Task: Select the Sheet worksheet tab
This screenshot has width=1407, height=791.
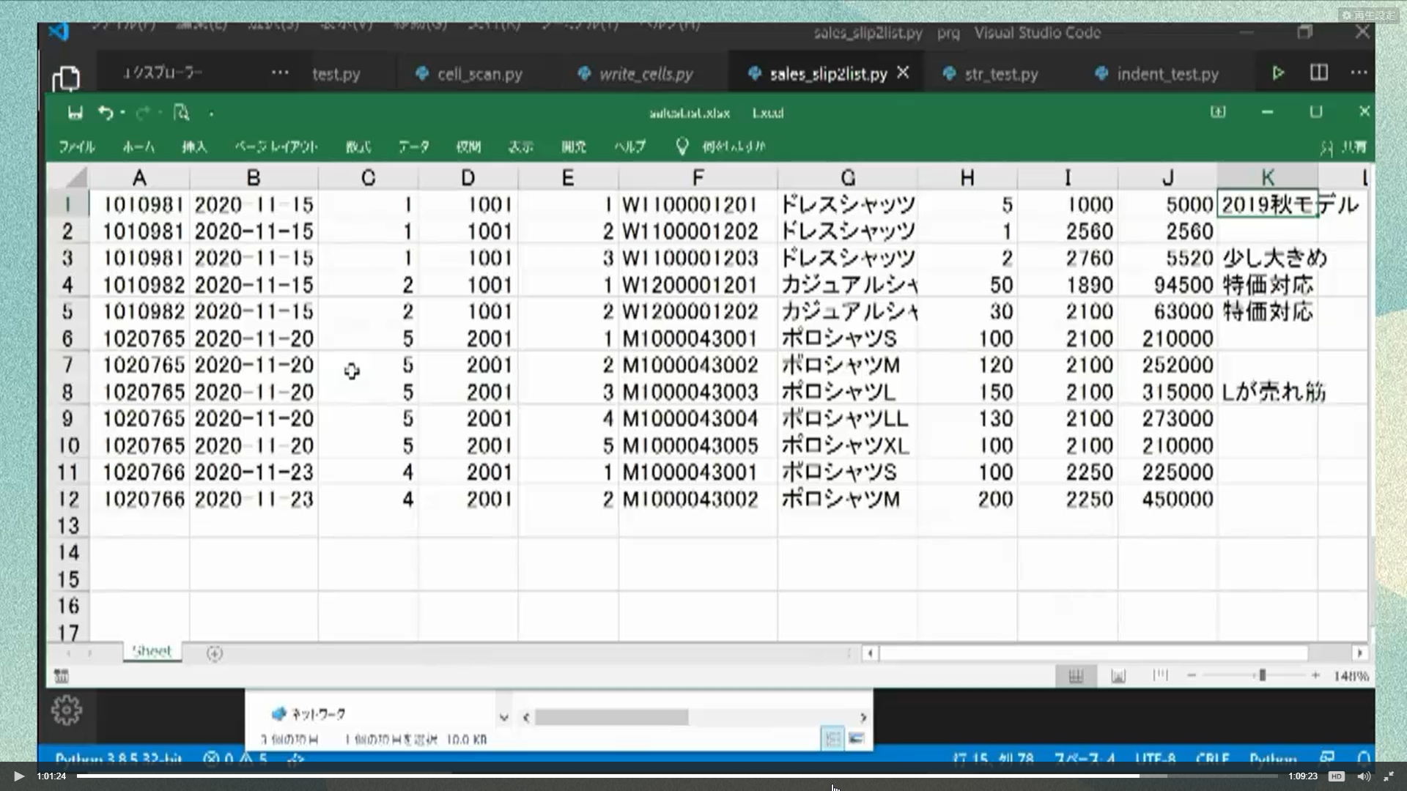Action: (152, 651)
